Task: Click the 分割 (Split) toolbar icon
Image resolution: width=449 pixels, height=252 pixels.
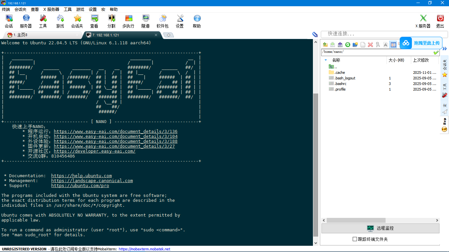Action: (111, 21)
